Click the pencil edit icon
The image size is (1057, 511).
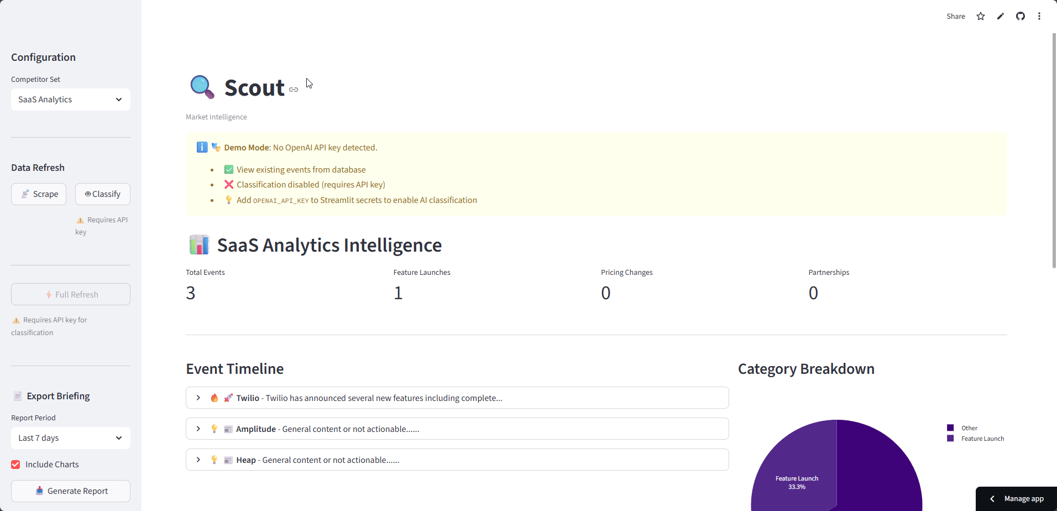tap(1001, 16)
